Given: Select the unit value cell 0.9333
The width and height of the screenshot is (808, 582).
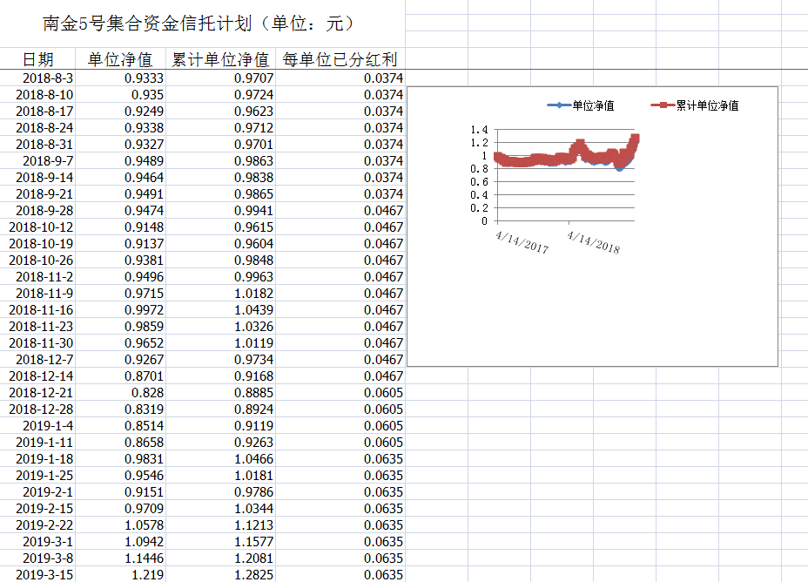Looking at the screenshot, I should (x=120, y=78).
